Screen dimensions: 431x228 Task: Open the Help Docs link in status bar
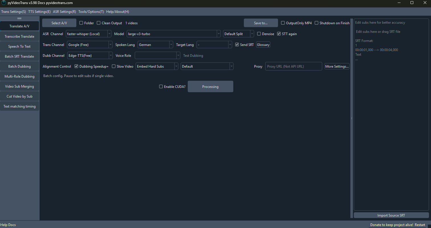(x=8, y=225)
